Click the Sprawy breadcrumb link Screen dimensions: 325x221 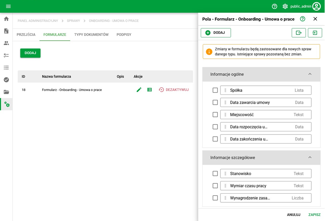click(73, 21)
